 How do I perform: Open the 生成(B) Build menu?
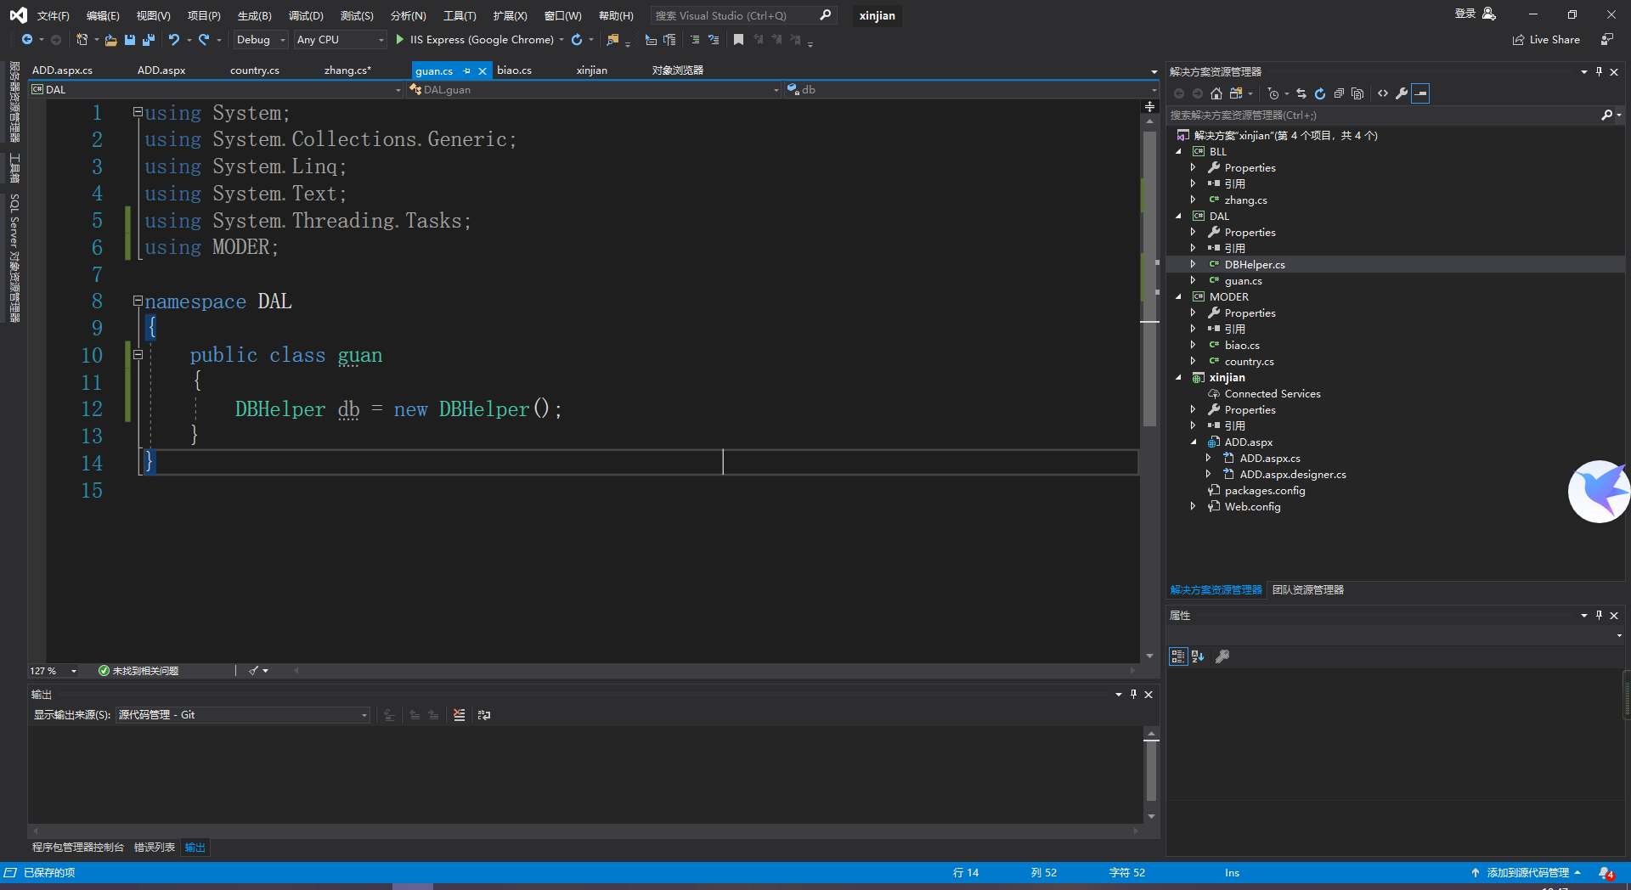[x=254, y=15]
